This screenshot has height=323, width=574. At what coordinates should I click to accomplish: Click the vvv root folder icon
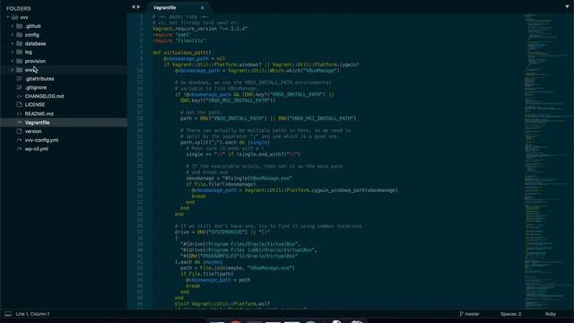pyautogui.click(x=14, y=17)
